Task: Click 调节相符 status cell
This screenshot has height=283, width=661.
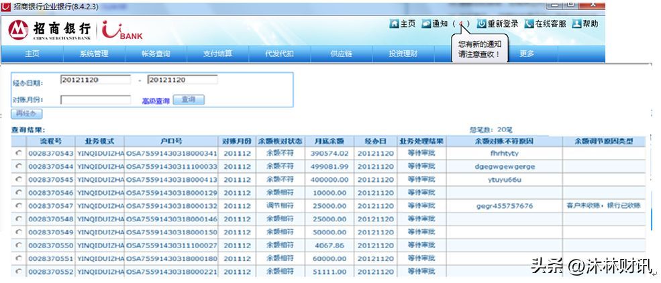Action: [280, 205]
